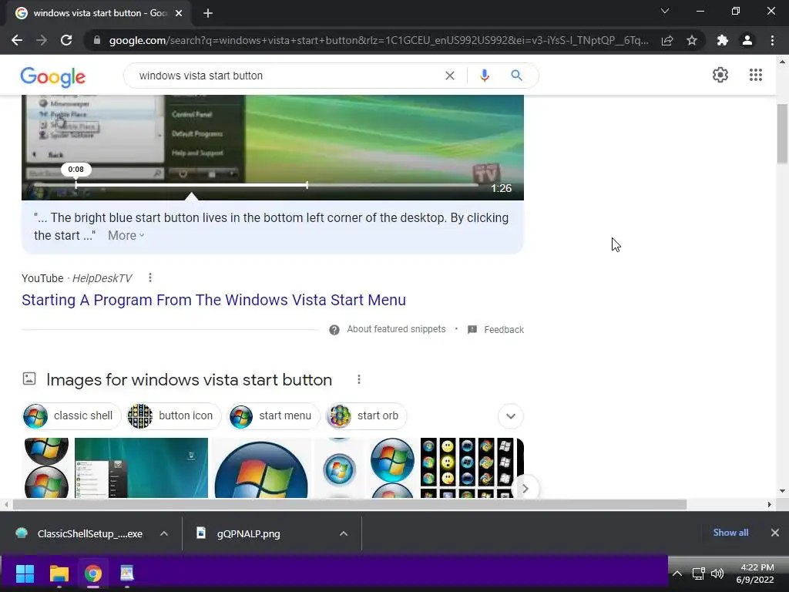
Task: Open a new browser tab
Action: pyautogui.click(x=208, y=13)
